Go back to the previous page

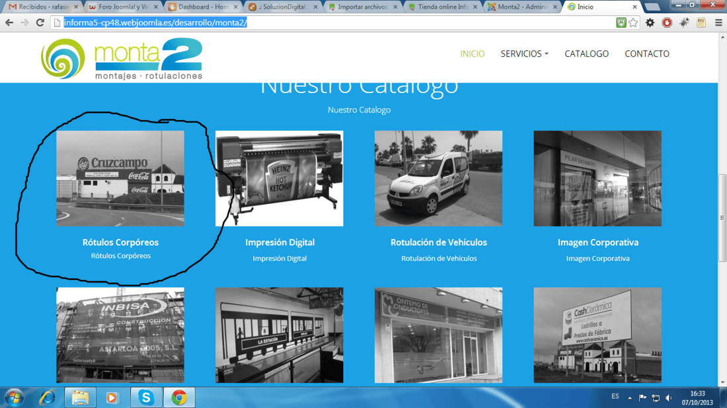(9, 22)
